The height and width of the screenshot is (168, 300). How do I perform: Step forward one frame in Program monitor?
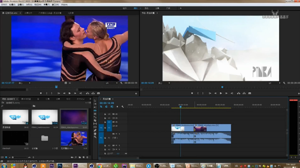[226, 93]
